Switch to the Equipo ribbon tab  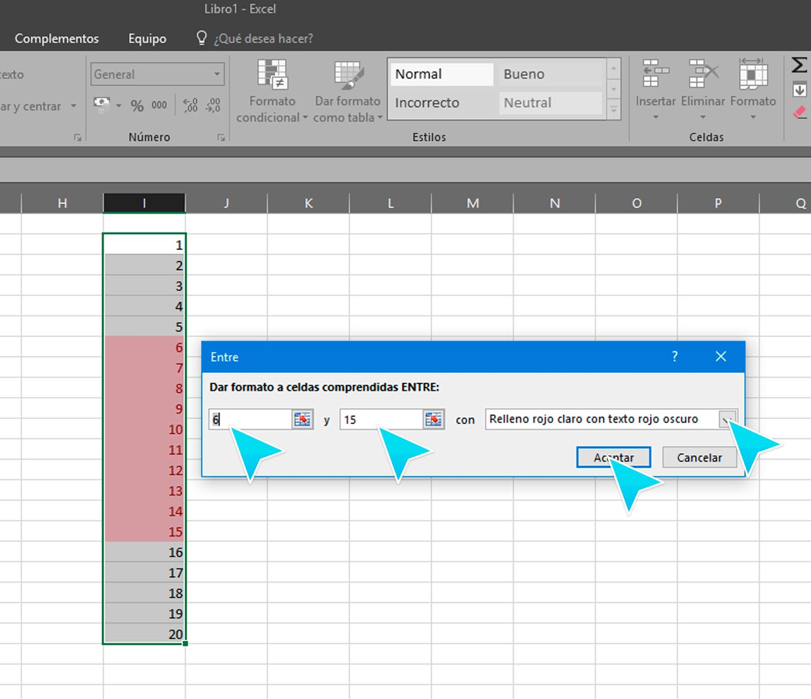[x=146, y=38]
